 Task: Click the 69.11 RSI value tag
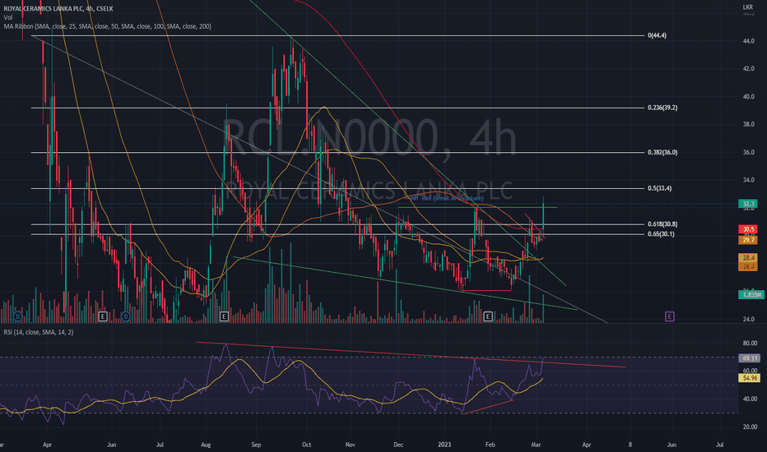(750, 358)
